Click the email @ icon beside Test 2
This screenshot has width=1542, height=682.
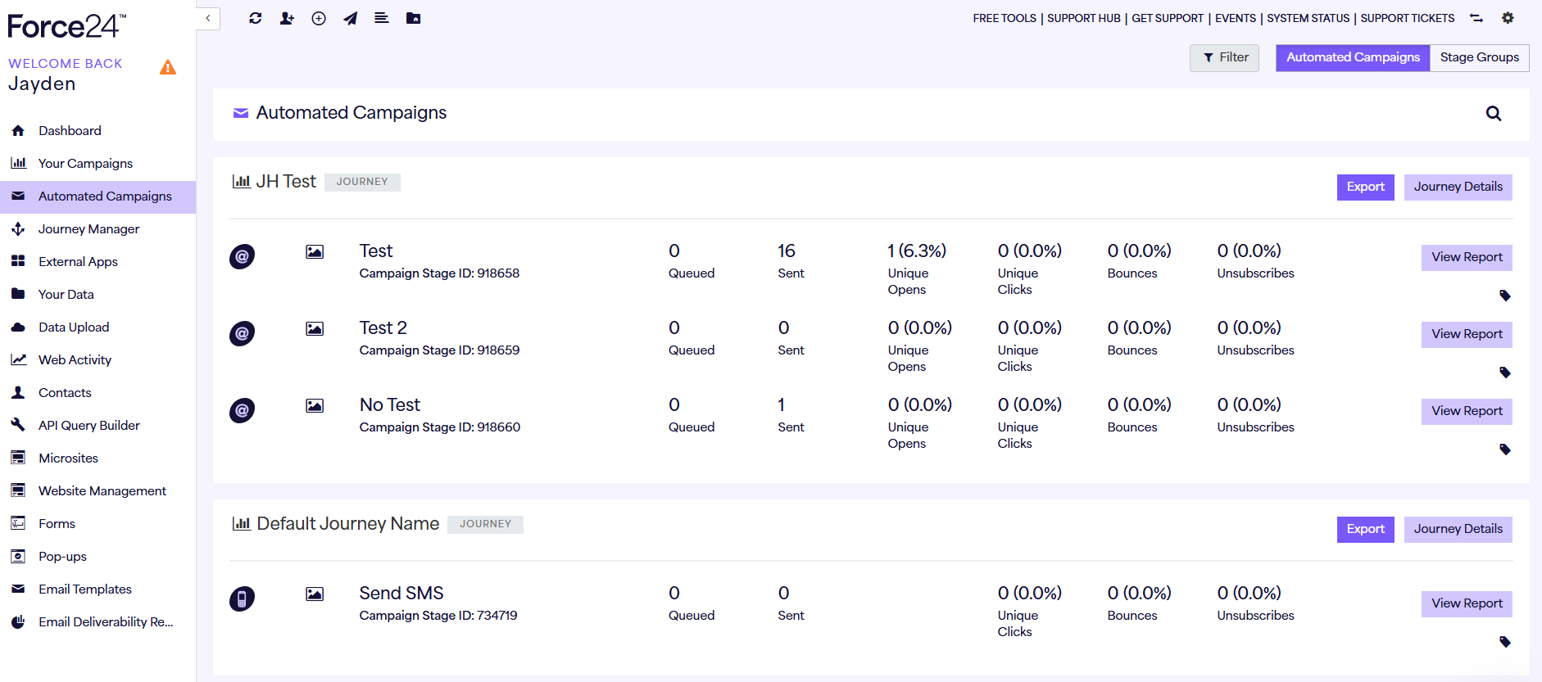coord(242,333)
